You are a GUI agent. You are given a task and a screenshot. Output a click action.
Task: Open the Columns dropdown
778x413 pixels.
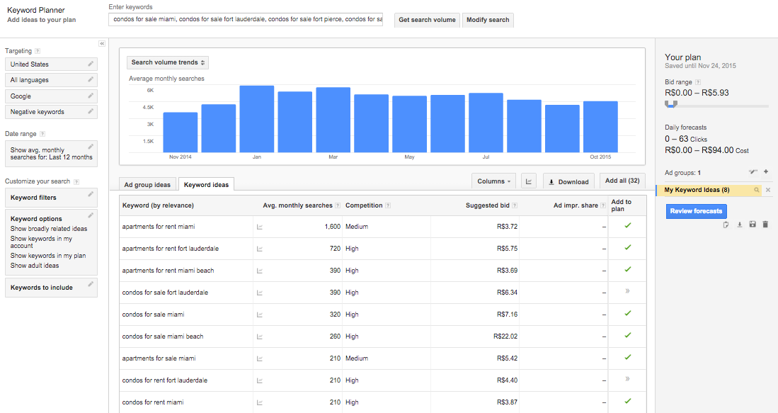[x=493, y=181]
